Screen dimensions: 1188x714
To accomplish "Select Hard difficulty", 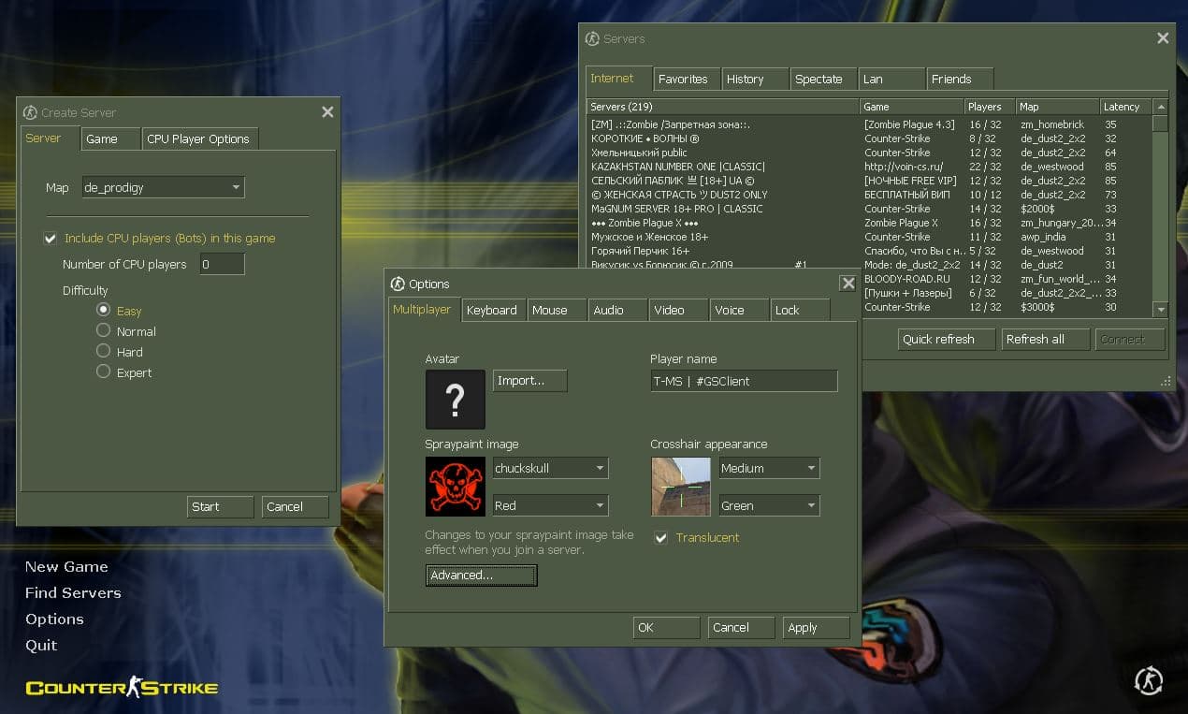I will click(103, 351).
